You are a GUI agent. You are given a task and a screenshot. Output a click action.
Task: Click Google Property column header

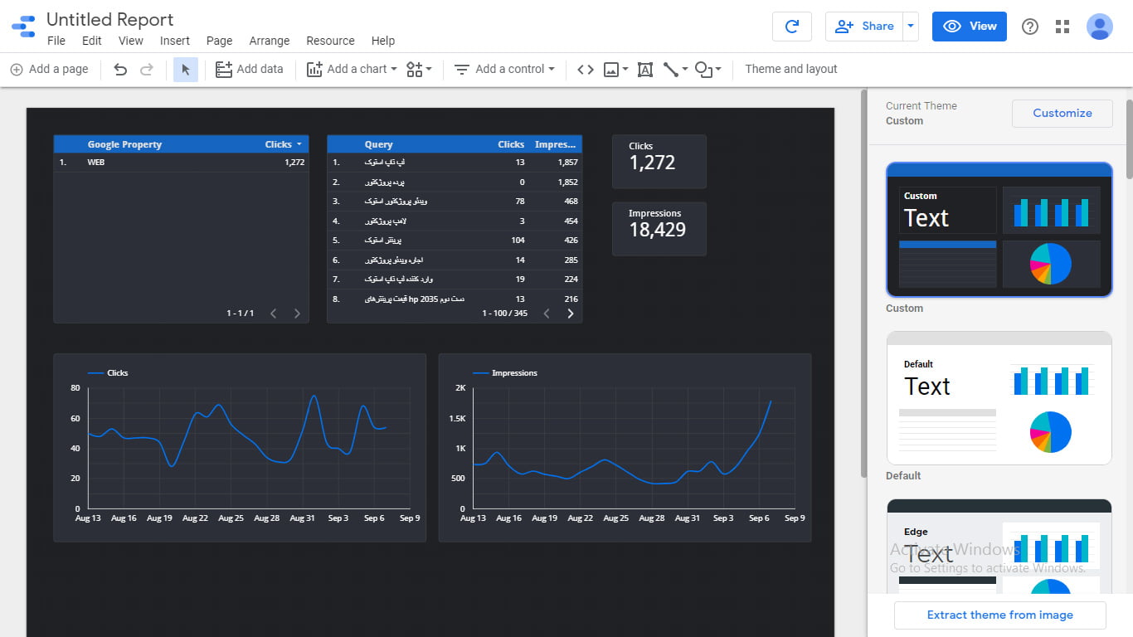[124, 144]
